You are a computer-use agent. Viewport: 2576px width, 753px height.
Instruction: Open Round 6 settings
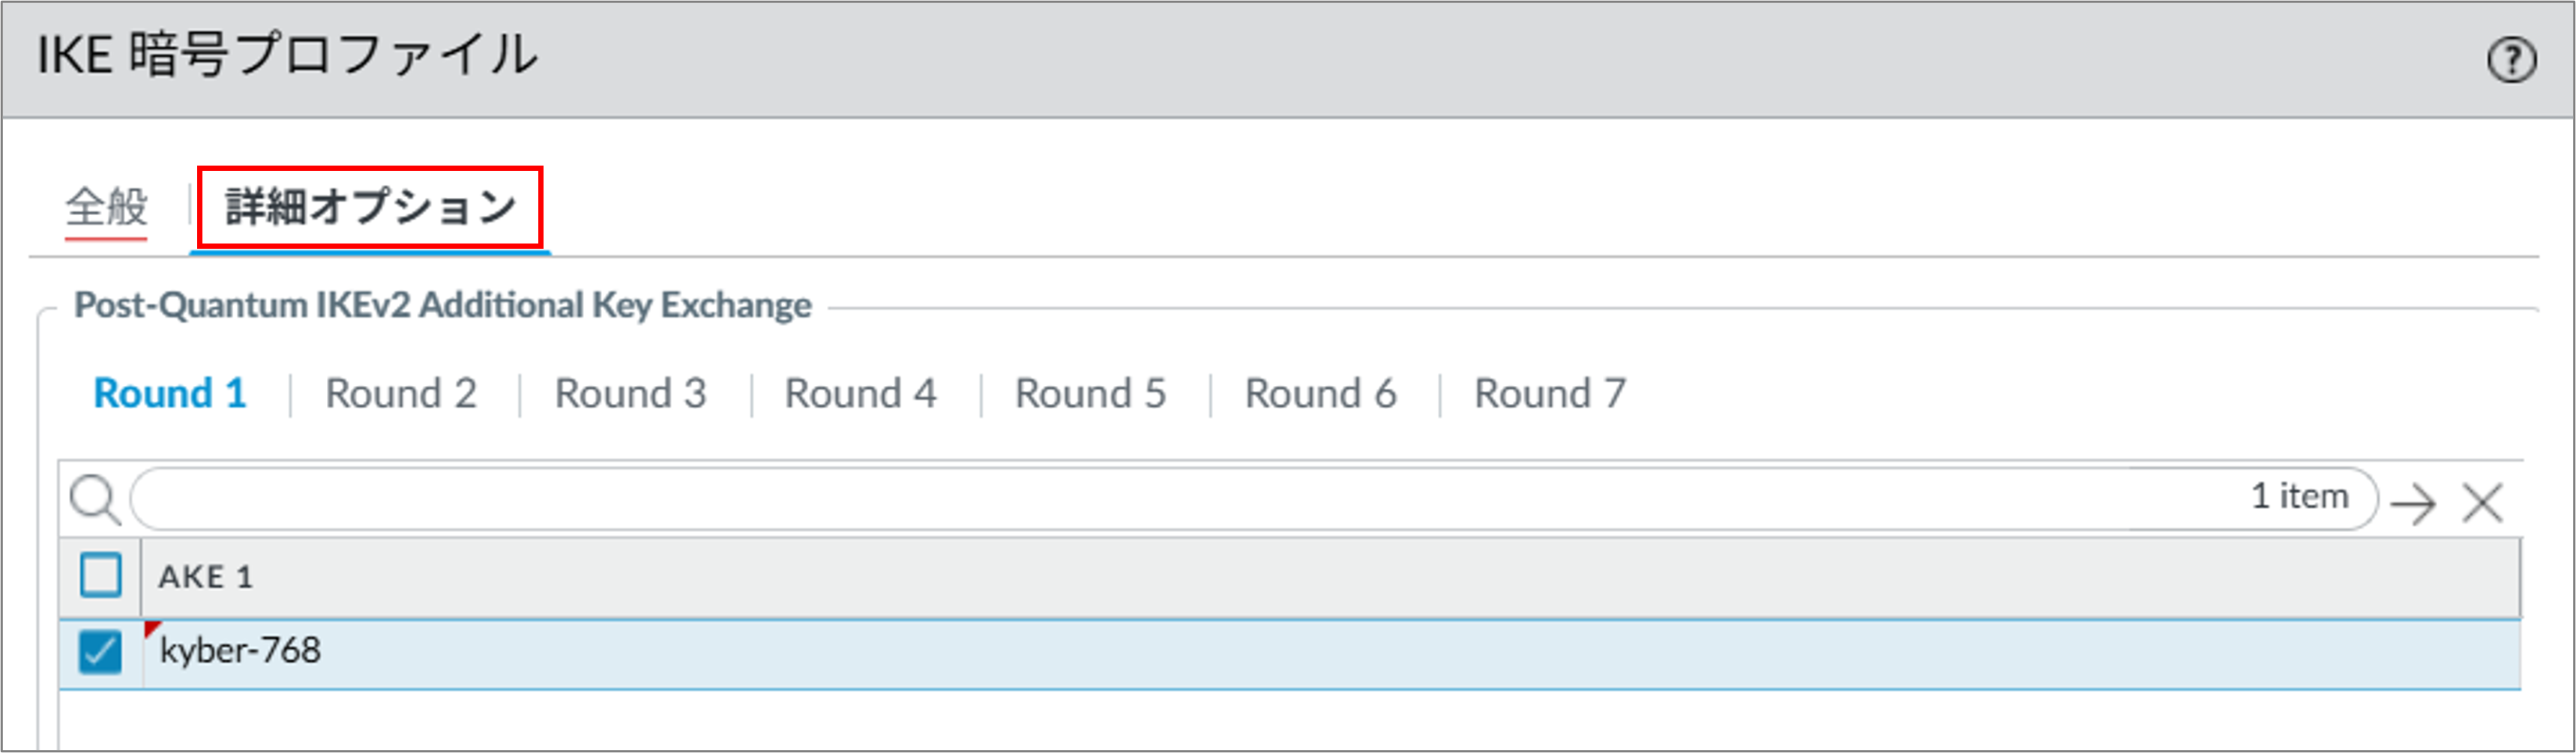coord(1321,393)
